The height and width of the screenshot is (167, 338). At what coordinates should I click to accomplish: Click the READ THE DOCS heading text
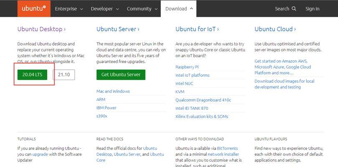tap(110, 139)
